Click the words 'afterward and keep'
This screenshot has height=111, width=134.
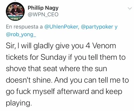tap(90, 92)
